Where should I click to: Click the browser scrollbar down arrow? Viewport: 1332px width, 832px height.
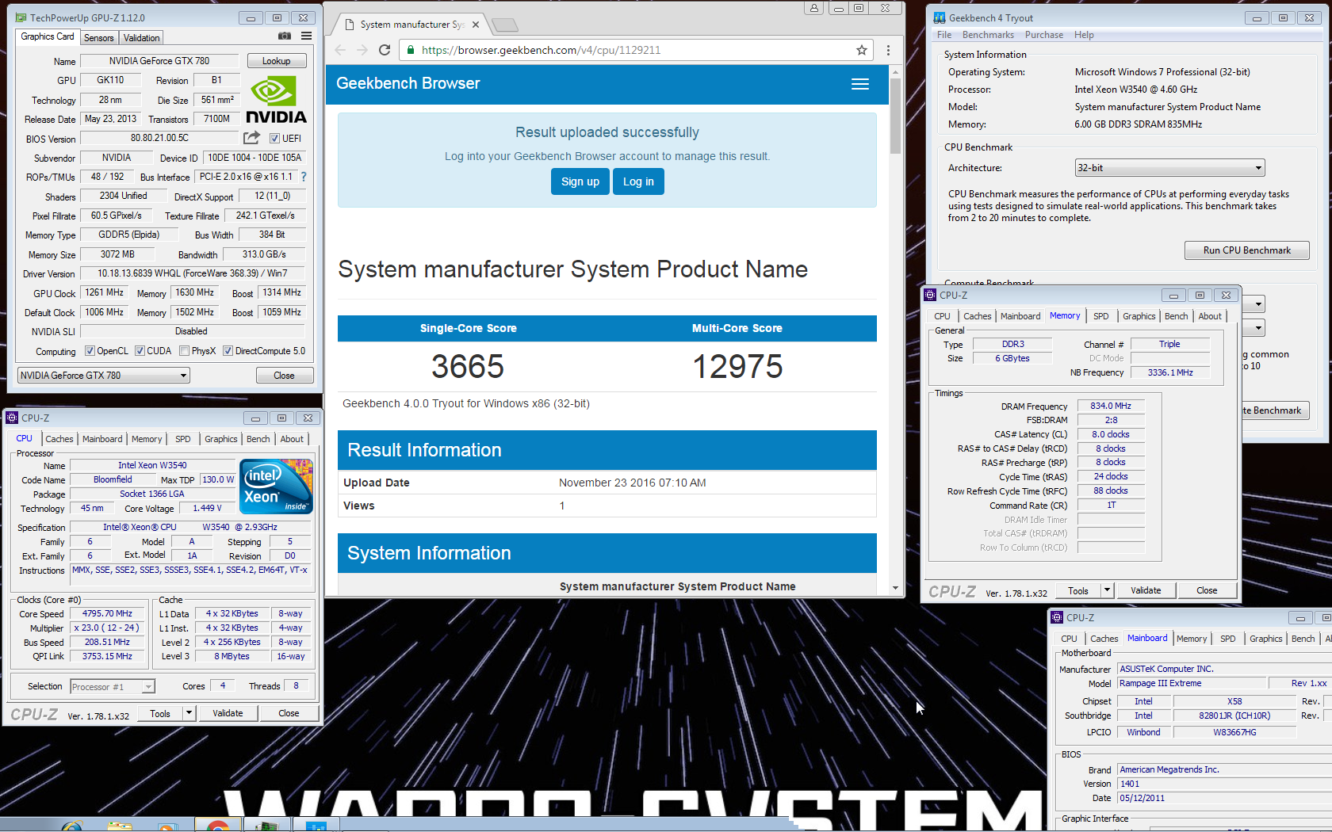pyautogui.click(x=895, y=588)
